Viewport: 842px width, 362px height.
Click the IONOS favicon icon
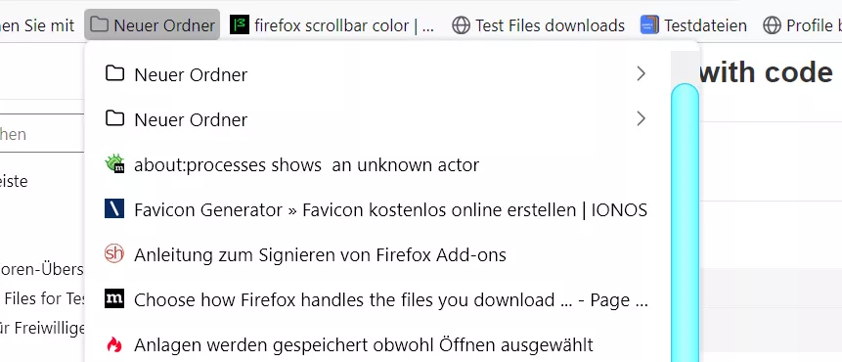pyautogui.click(x=114, y=208)
